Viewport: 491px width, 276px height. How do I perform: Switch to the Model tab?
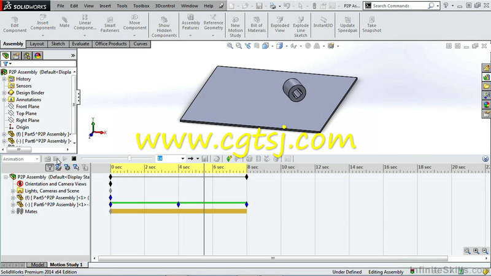37,265
